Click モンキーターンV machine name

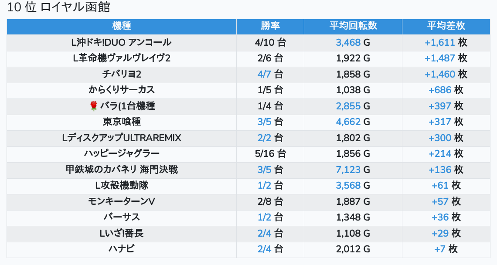[122, 201]
